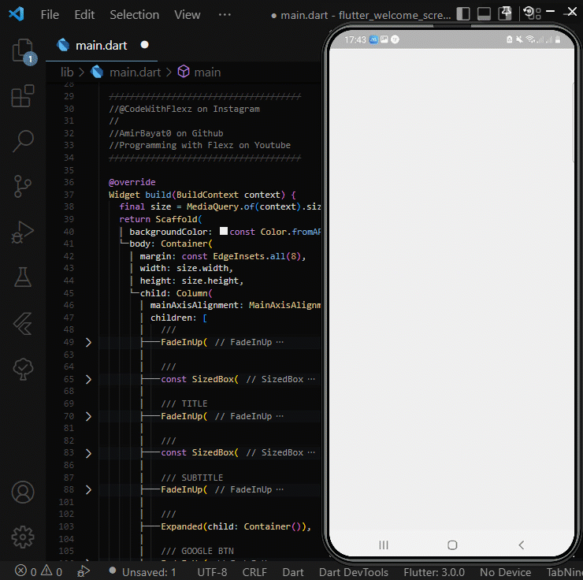Viewport: 583px width, 580px height.
Task: Click the //AmirBayat0 on Github comment
Action: pyautogui.click(x=166, y=133)
